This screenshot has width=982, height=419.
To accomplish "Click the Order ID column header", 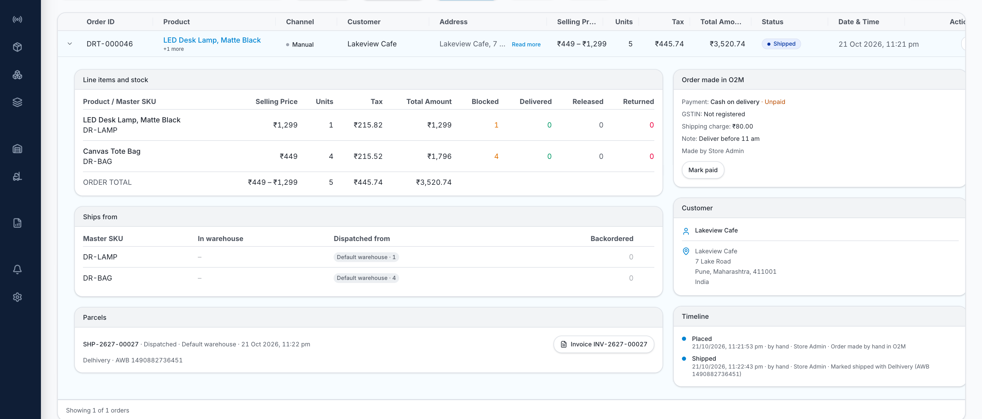I will (100, 22).
